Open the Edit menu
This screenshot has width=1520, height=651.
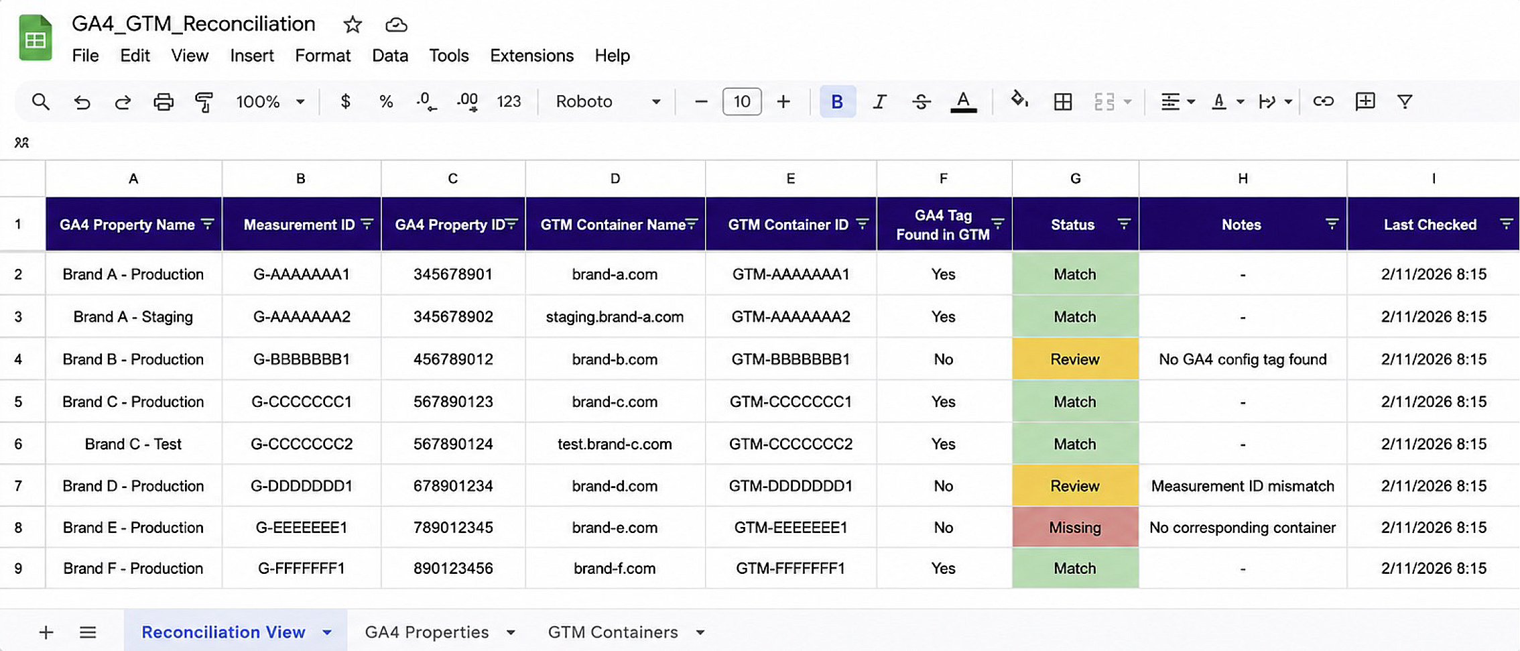click(x=135, y=56)
